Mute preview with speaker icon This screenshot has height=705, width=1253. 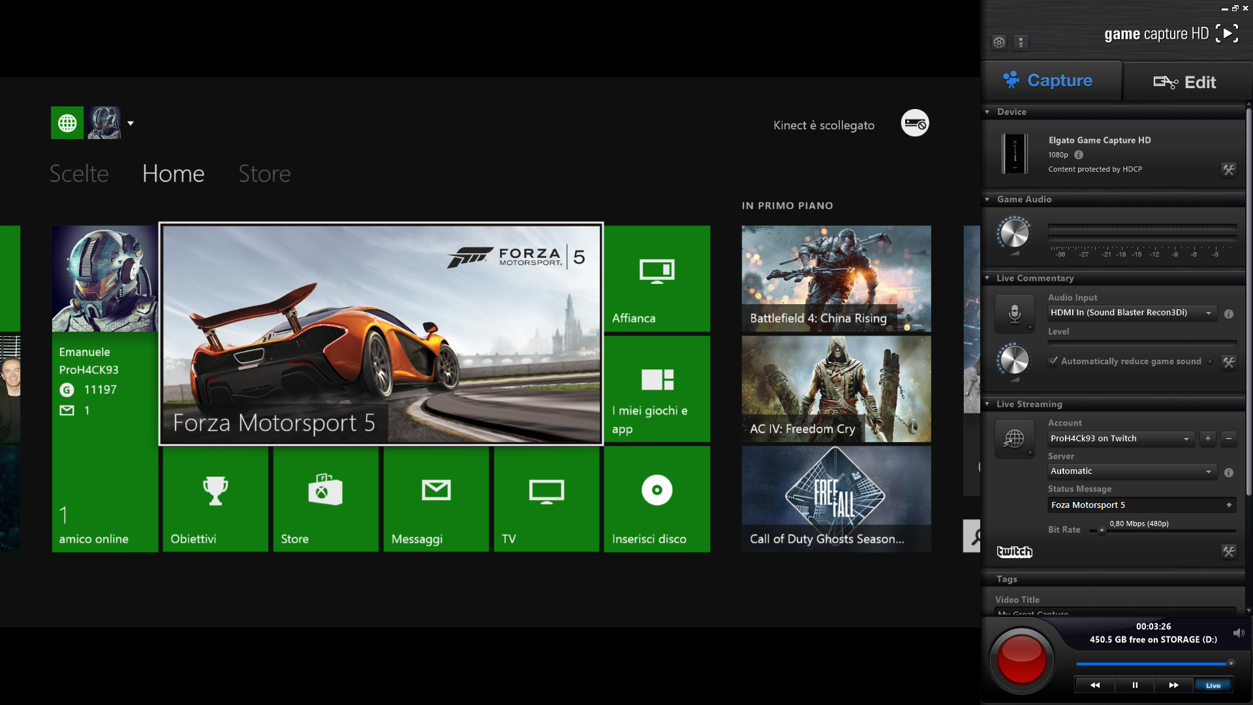click(x=1239, y=633)
